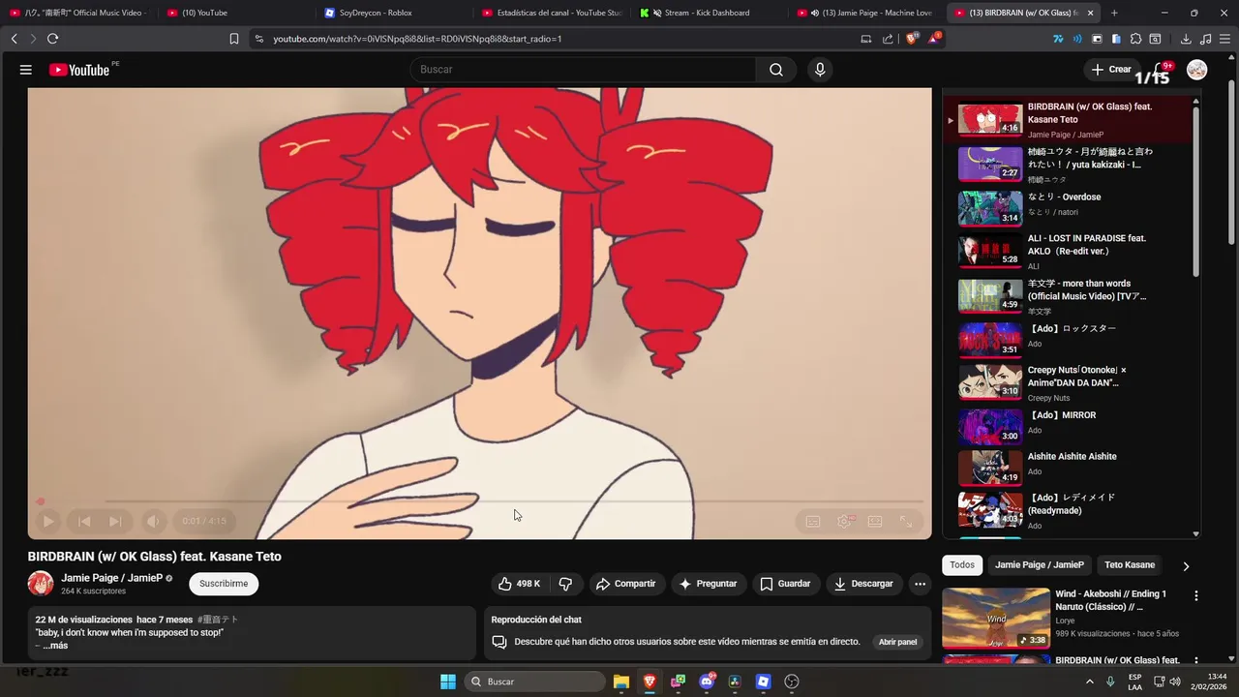Select the Jamie Paige / JamieP chip

1040,564
